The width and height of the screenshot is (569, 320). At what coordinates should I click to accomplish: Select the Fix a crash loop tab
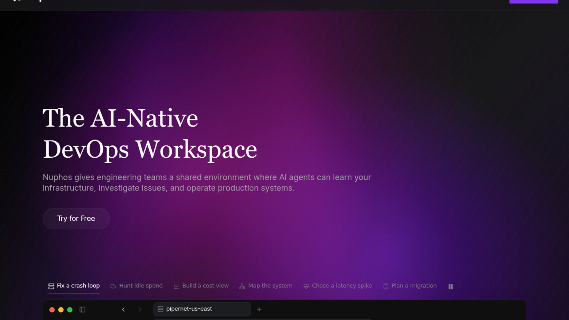tap(74, 286)
